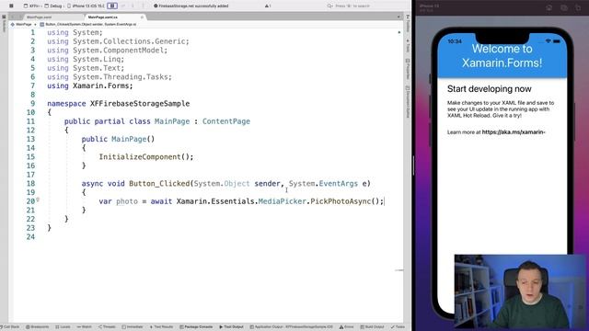589x331 pixels.
Task: Open the Application Output pad
Action: click(x=291, y=327)
